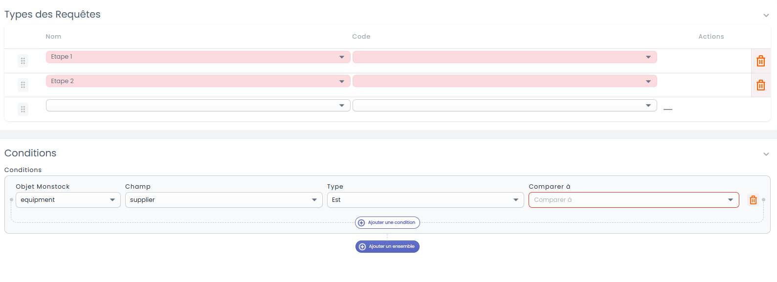Click the drag handle of Etape 2 row
This screenshot has width=777, height=282.
click(23, 85)
